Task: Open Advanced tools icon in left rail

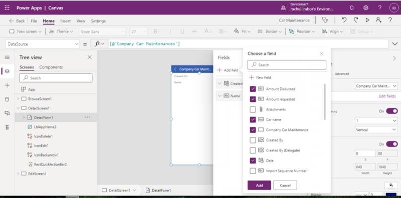Action: point(7,127)
